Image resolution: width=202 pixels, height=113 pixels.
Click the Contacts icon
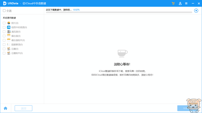pos(9,32)
